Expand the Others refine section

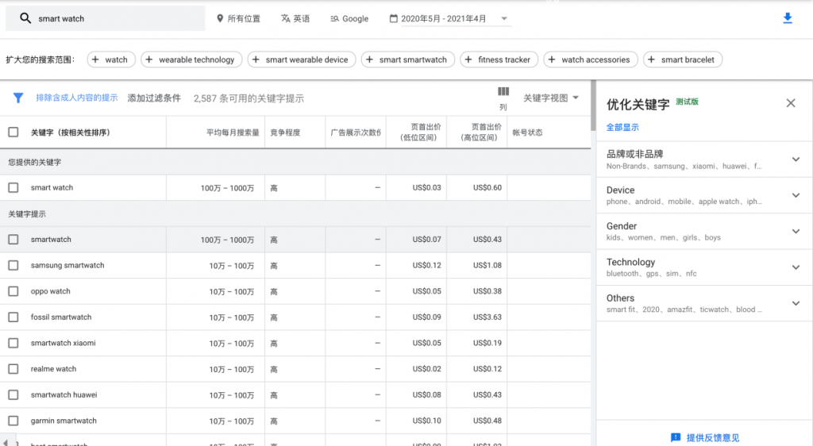coord(796,303)
